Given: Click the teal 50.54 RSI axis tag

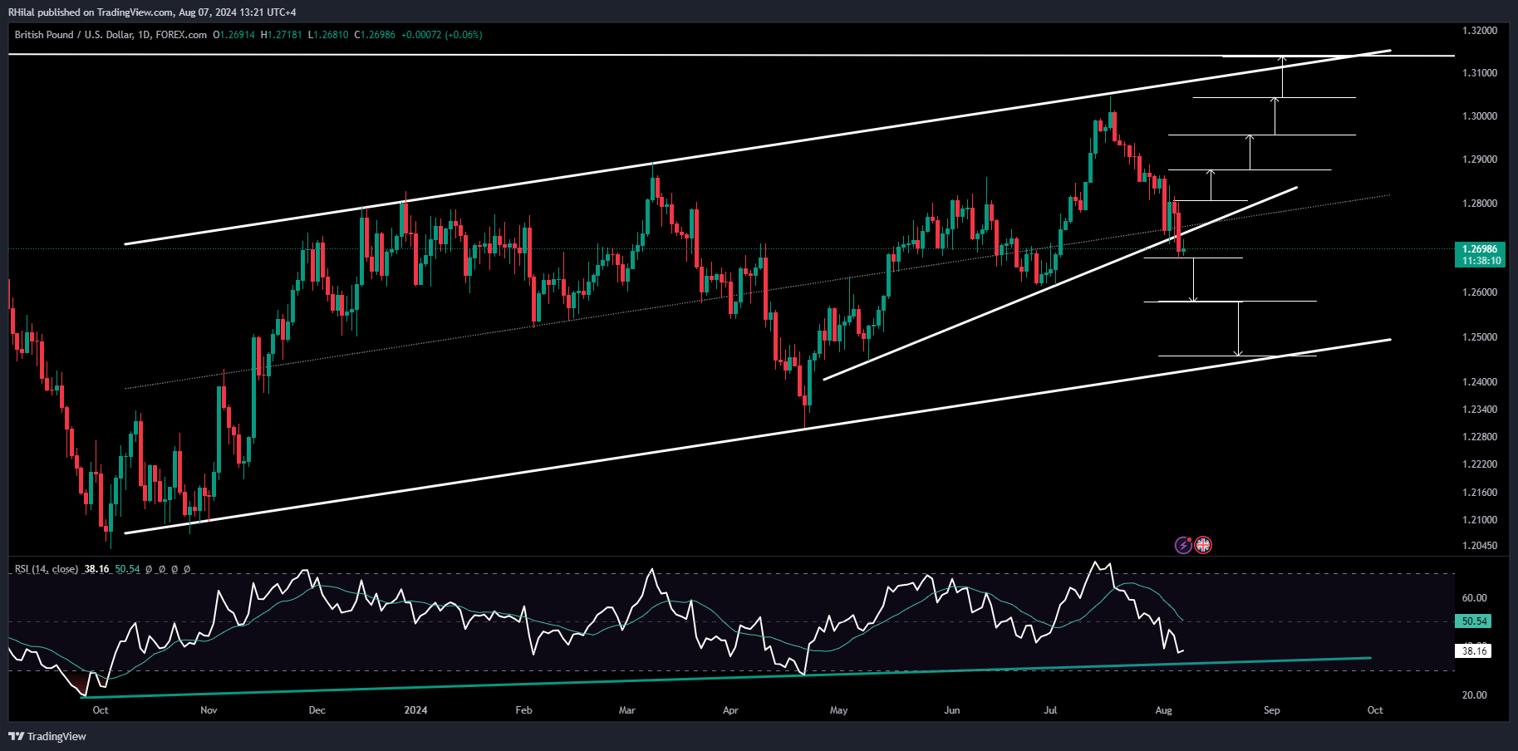Looking at the screenshot, I should 1474,621.
